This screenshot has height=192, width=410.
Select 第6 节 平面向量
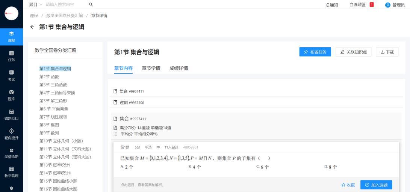pos(54,109)
